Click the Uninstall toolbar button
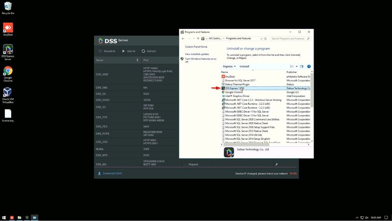392x221 pixels. (244, 67)
